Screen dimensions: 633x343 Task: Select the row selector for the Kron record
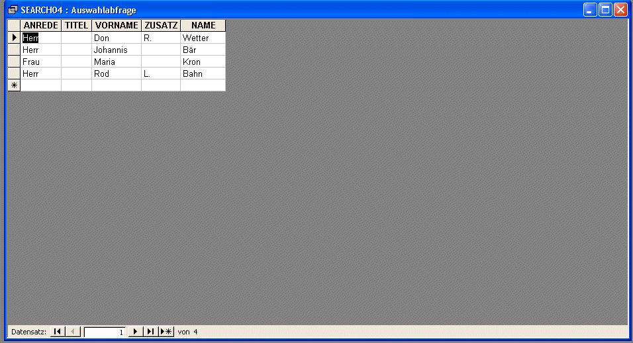click(x=14, y=62)
